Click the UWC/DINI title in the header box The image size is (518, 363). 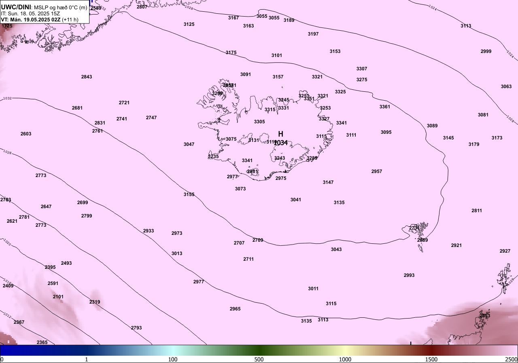pos(16,7)
